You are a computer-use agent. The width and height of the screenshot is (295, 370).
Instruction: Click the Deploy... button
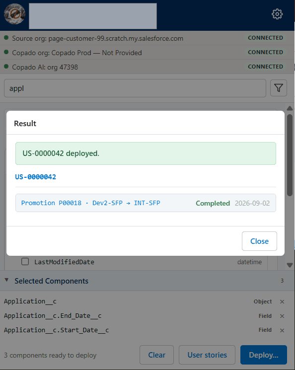[x=264, y=355]
